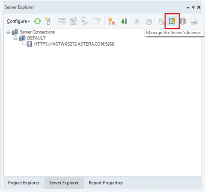Switch to the Project Explorer tab
Screen dimensions: 205x192
tap(23, 183)
